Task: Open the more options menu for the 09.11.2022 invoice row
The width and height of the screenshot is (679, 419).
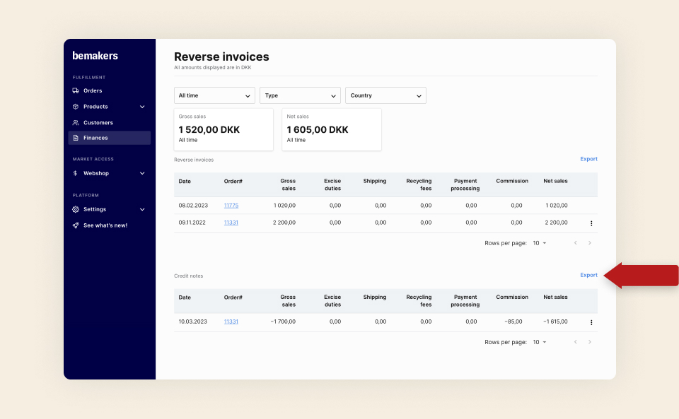Action: (x=591, y=223)
